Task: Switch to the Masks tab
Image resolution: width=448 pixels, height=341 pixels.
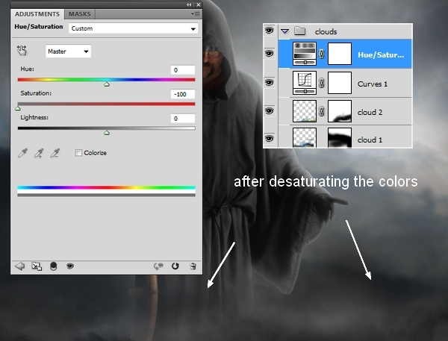Action: click(x=80, y=14)
